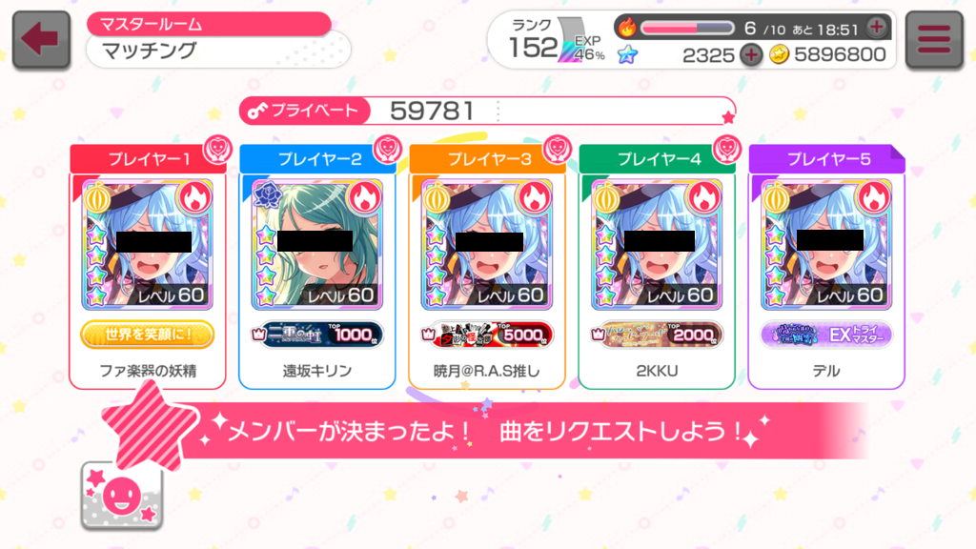Tap the プライベート room key label
The height and width of the screenshot is (549, 976).
[x=304, y=111]
